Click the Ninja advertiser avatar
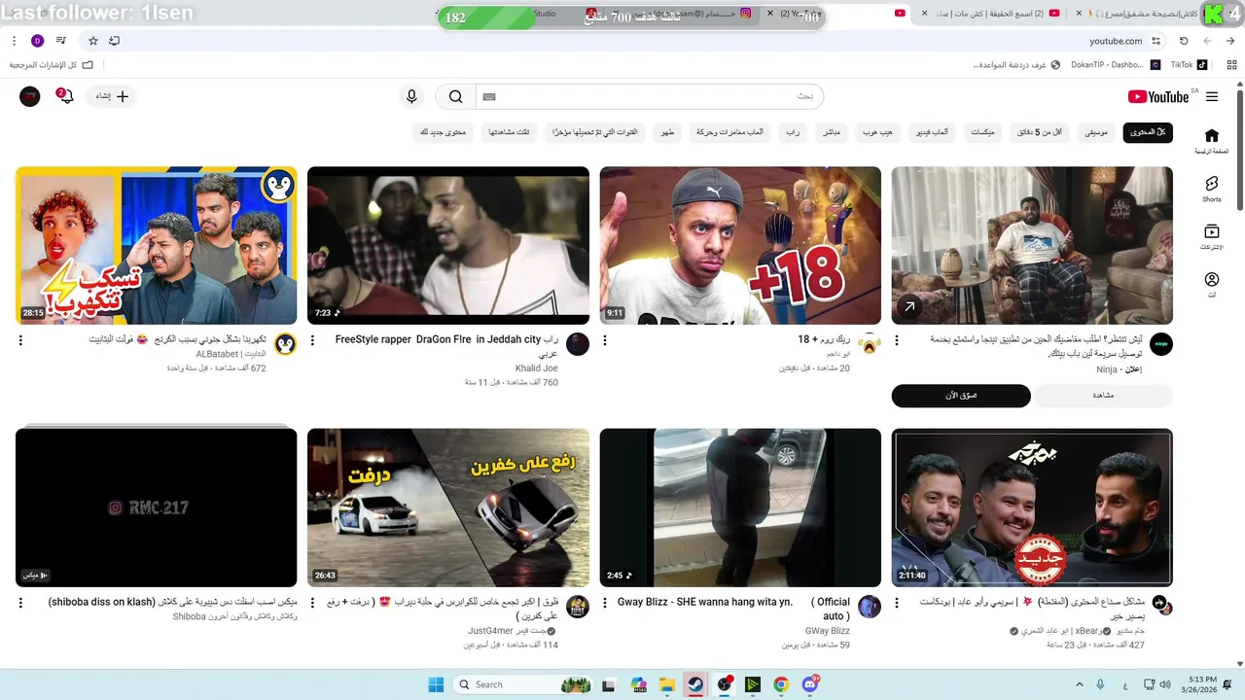The image size is (1245, 700). point(1161,344)
